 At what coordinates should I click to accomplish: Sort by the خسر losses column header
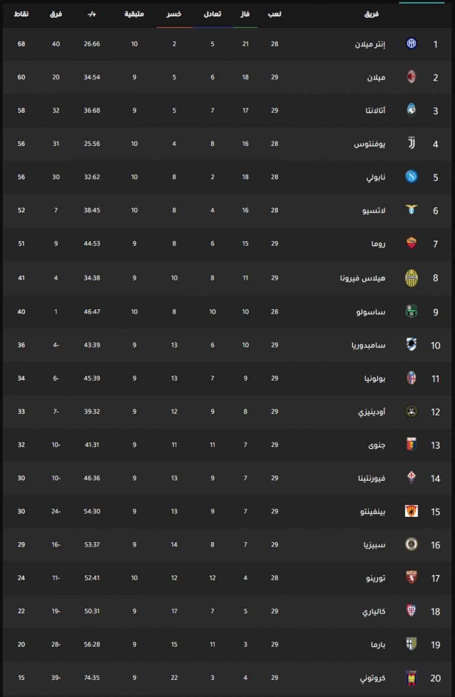coord(174,14)
